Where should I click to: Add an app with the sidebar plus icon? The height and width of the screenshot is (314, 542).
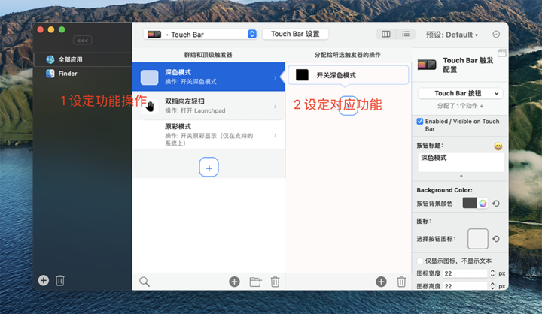click(43, 280)
